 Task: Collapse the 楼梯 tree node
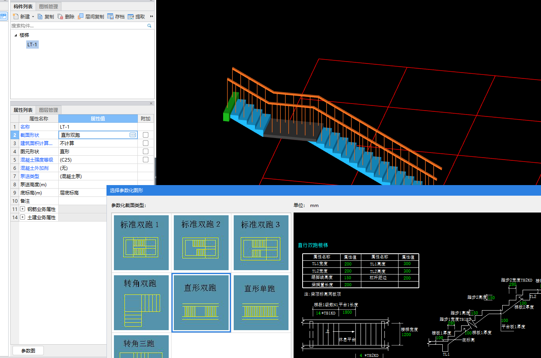[x=16, y=35]
